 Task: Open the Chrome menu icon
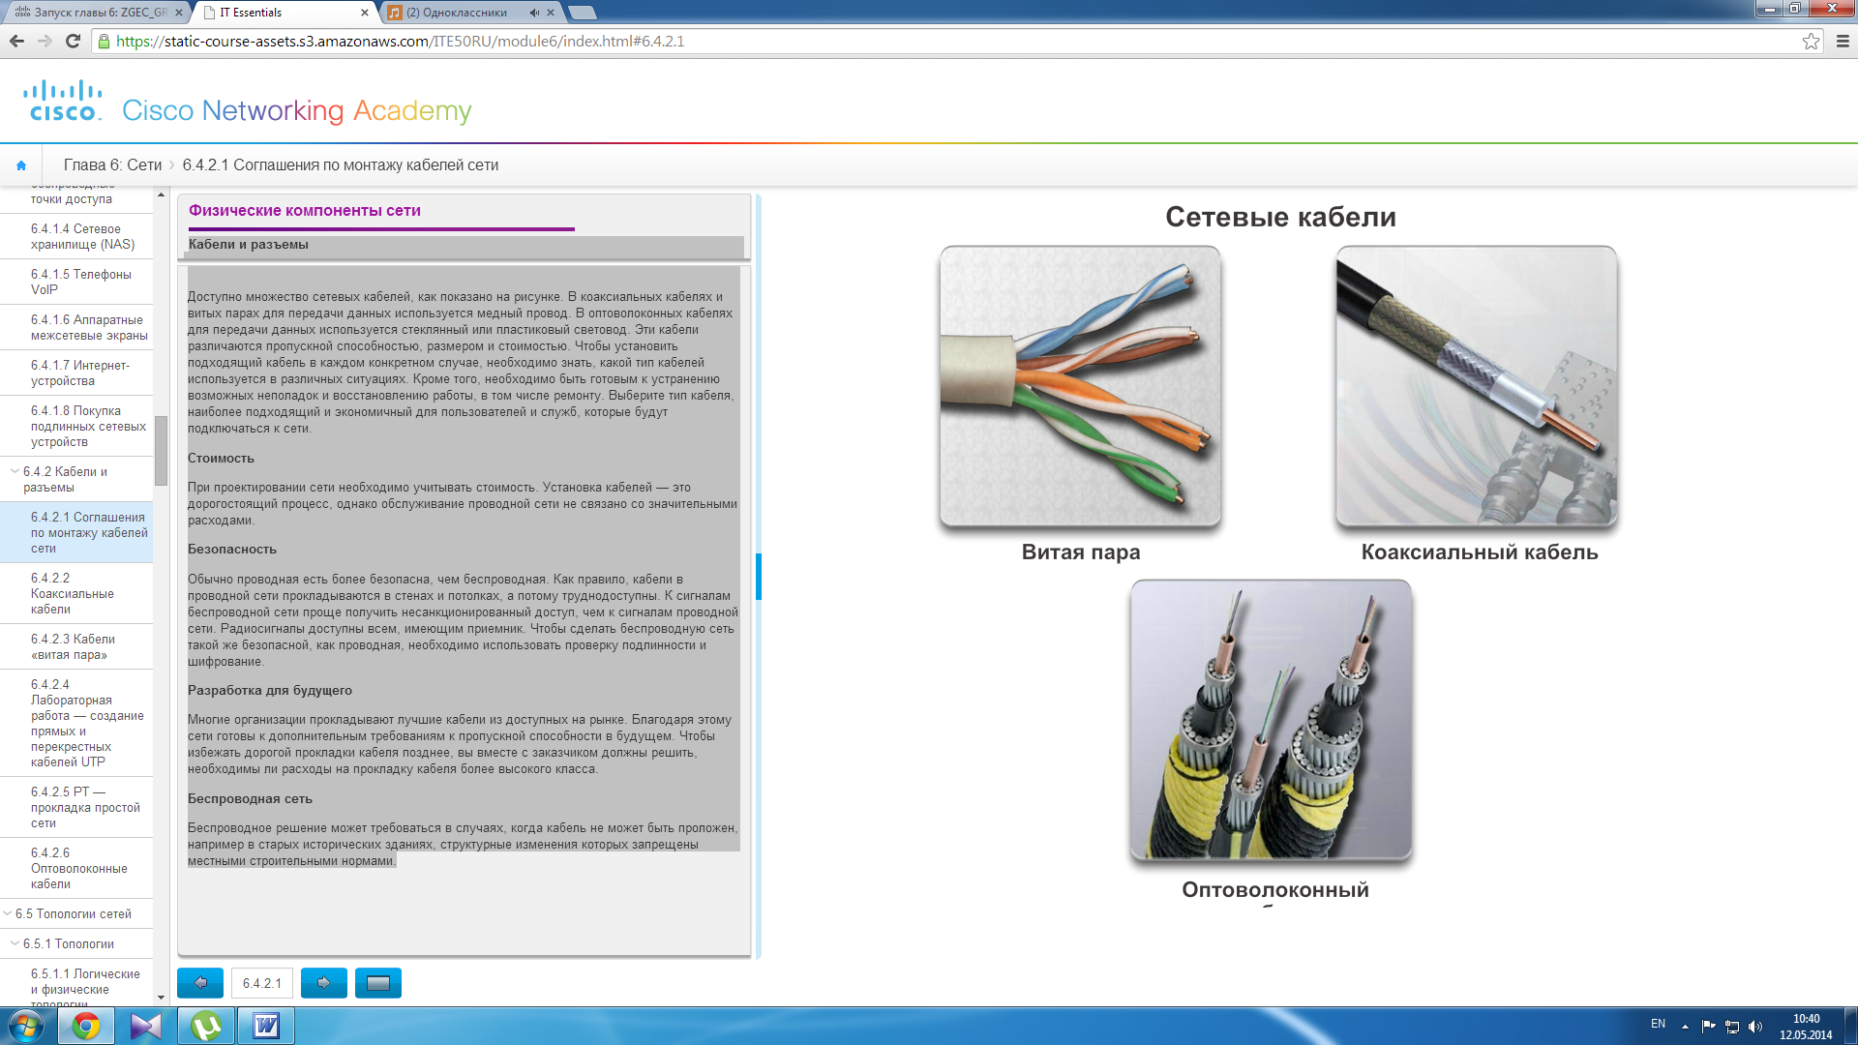pos(1843,41)
